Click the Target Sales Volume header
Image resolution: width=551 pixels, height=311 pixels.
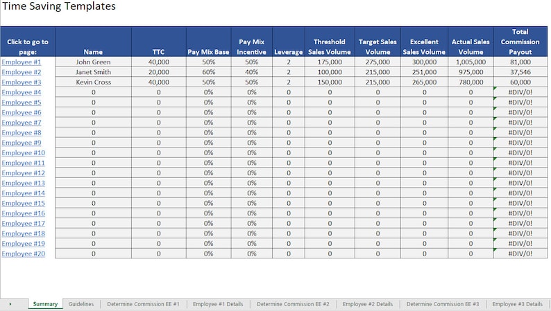pos(378,42)
